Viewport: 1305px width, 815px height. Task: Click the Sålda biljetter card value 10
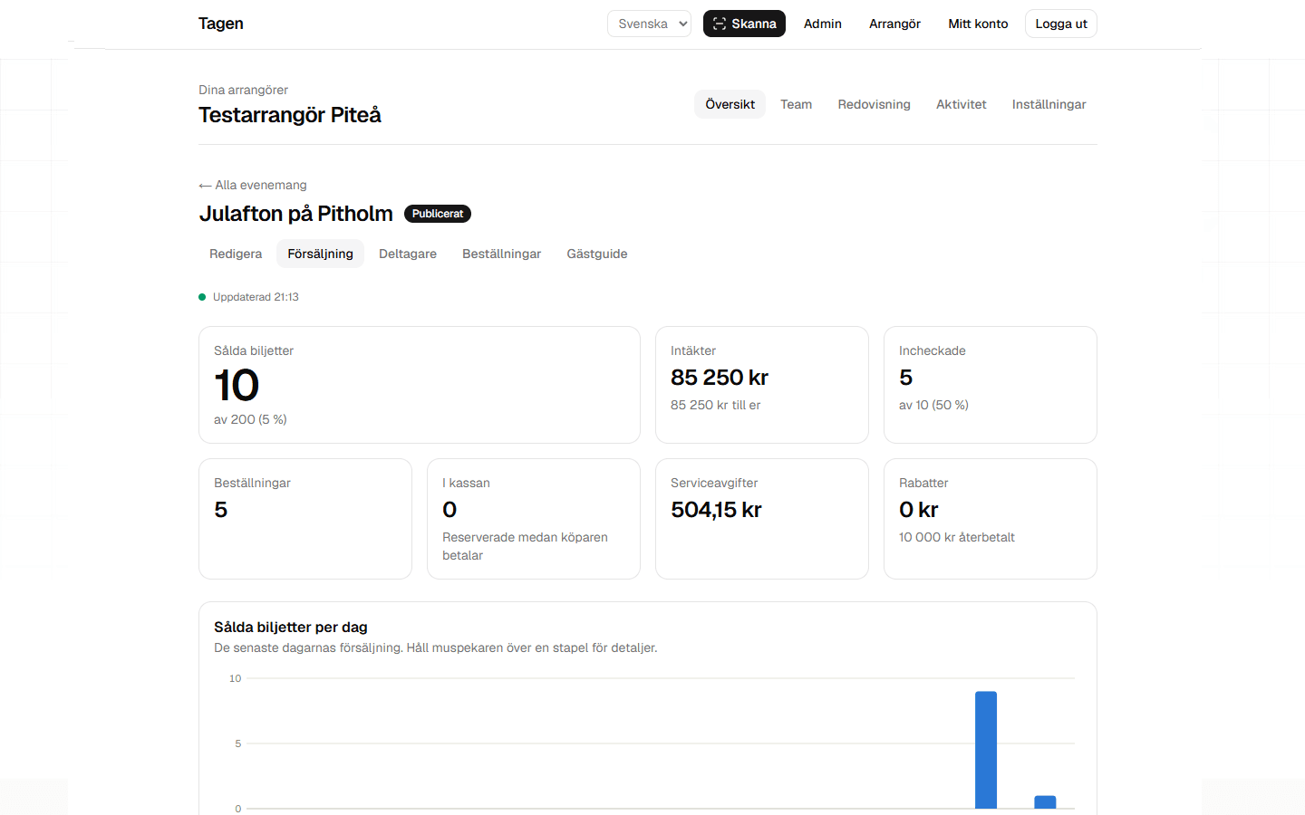click(237, 386)
